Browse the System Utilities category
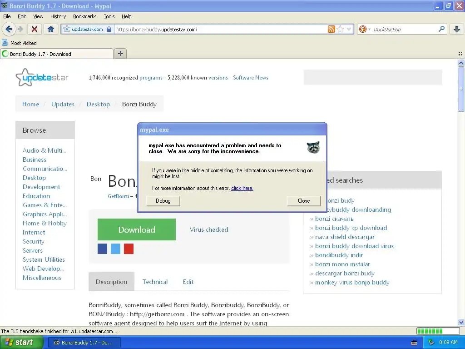This screenshot has height=349, width=465. pyautogui.click(x=44, y=259)
